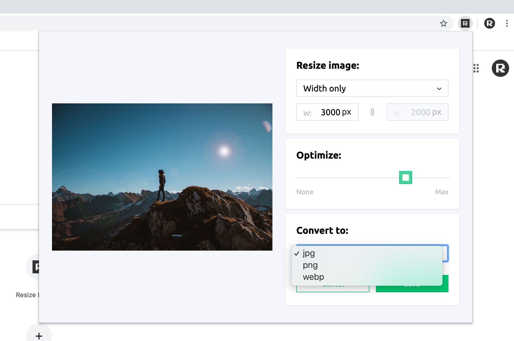Select png from the Convert to list
Viewport: 514px width, 341px height.
tap(367, 265)
